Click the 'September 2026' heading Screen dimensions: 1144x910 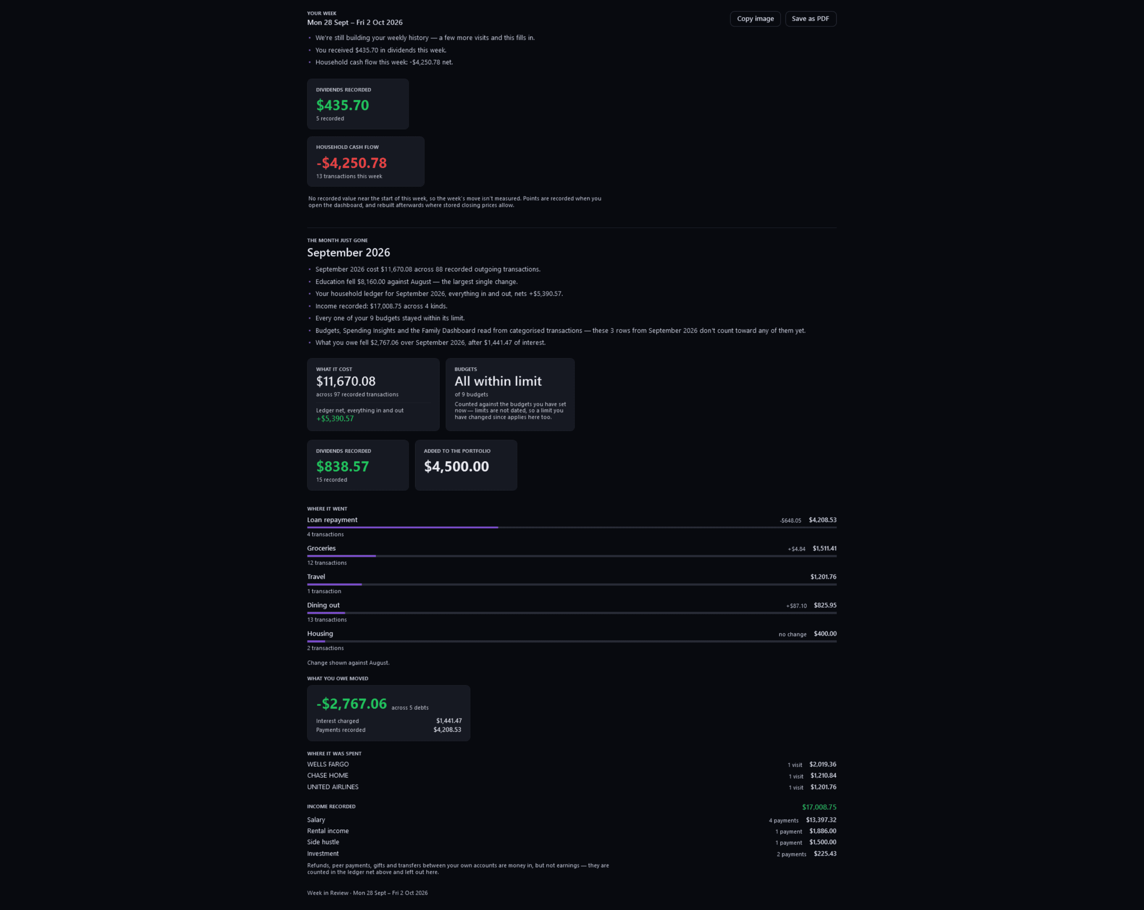point(349,253)
